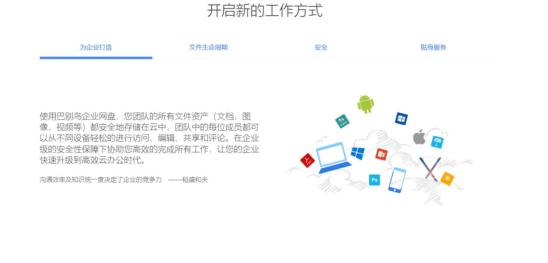Click the green Android robot icon
The image size is (548, 263).
click(x=365, y=104)
